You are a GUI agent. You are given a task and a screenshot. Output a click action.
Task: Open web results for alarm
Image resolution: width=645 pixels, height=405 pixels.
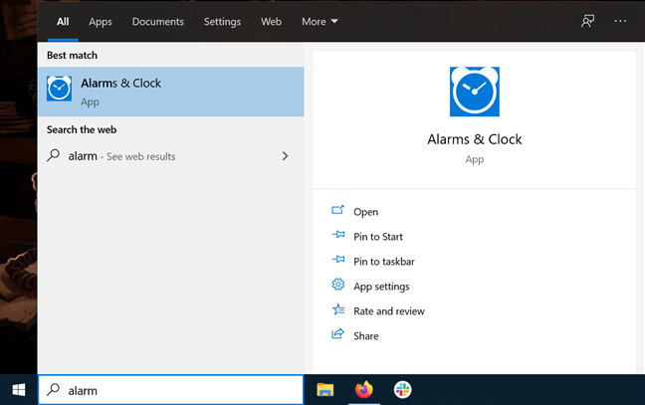click(x=171, y=156)
